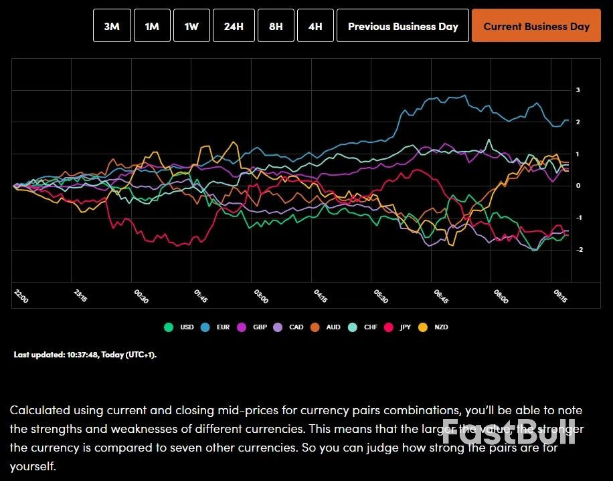613x481 pixels.
Task: Open the 1W chart view
Action: coord(191,26)
